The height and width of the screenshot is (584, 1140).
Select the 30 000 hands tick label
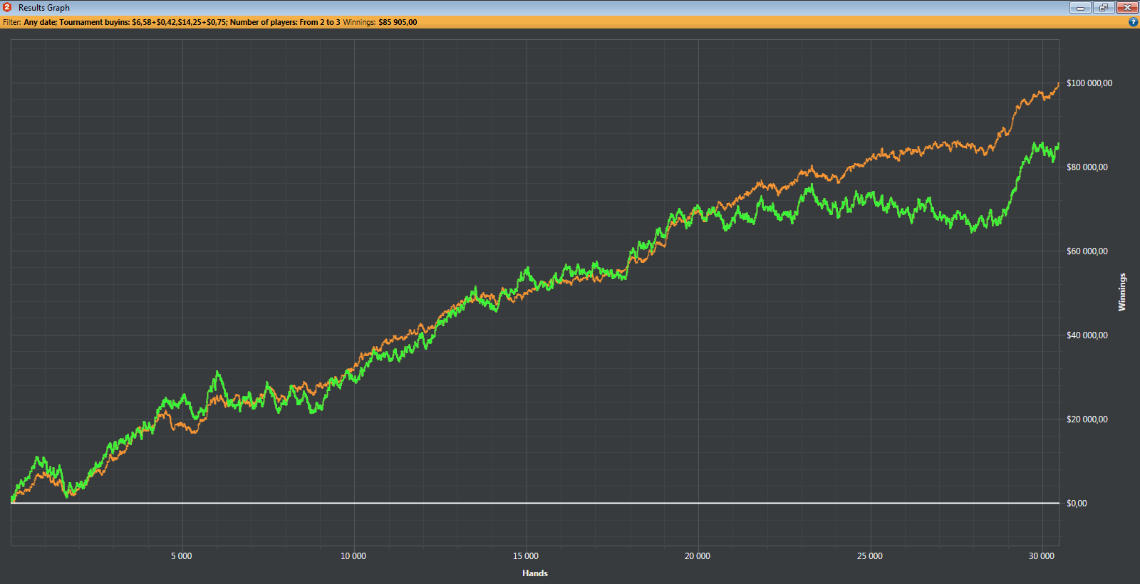[1042, 556]
